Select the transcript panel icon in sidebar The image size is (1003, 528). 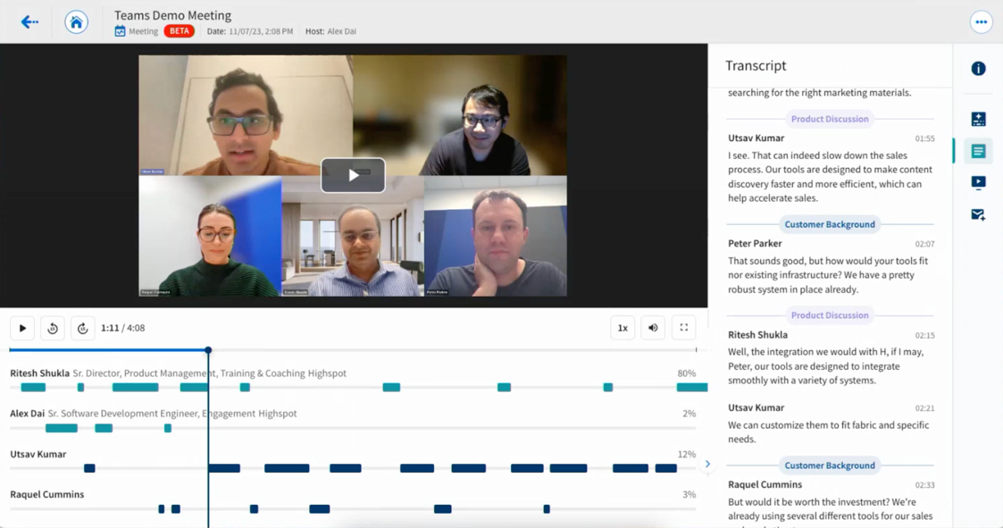978,150
